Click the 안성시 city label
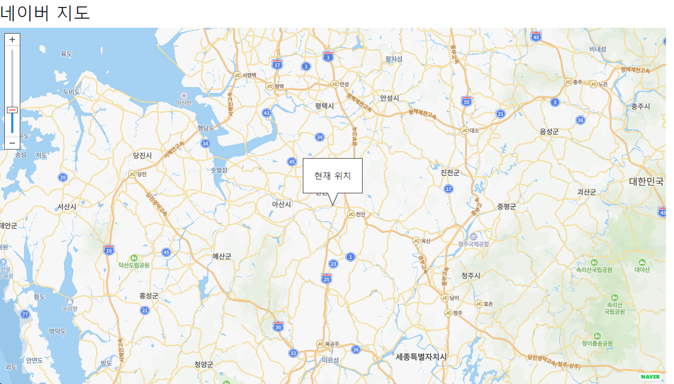674x384 pixels. click(389, 98)
